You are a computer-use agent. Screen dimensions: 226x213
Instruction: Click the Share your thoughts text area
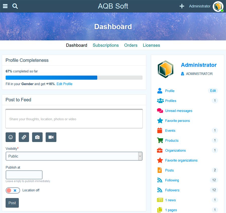tap(74, 119)
